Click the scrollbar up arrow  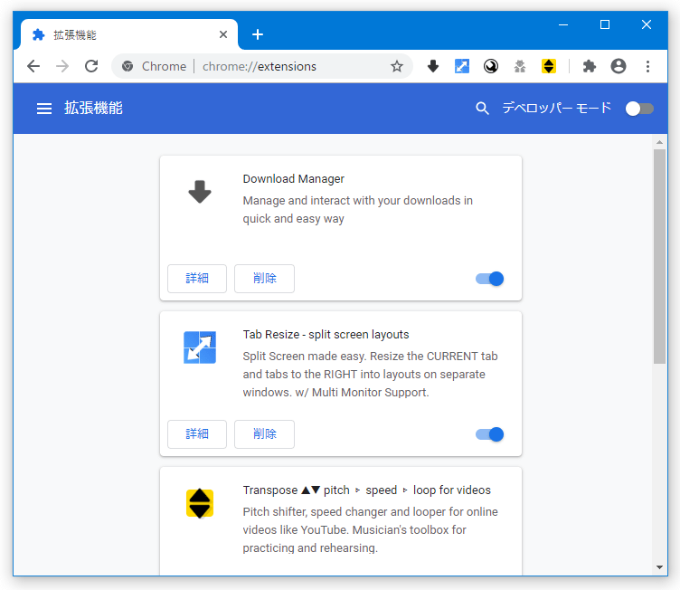click(x=659, y=142)
